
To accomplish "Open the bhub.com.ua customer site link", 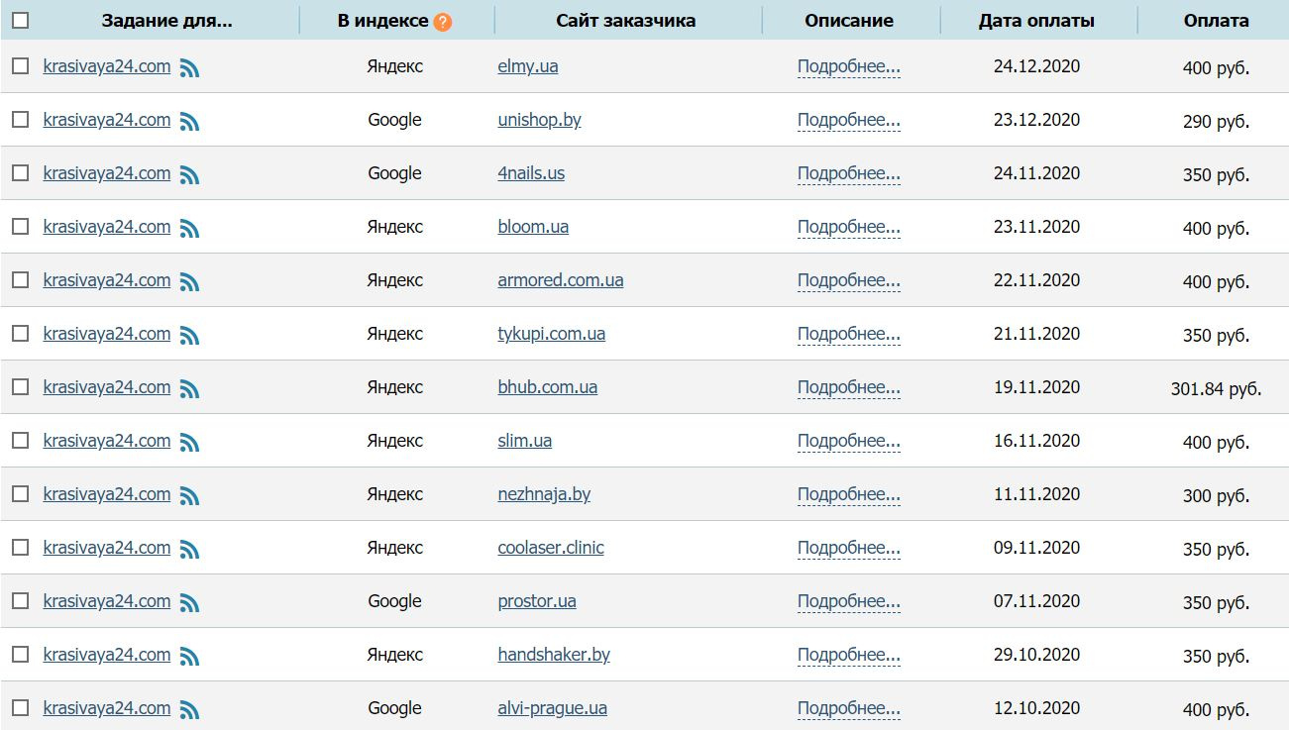I will [547, 387].
